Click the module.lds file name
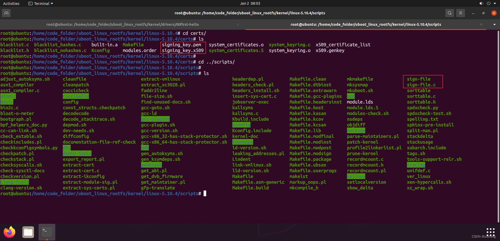Screen dimensions: 500x241 coord(360,102)
